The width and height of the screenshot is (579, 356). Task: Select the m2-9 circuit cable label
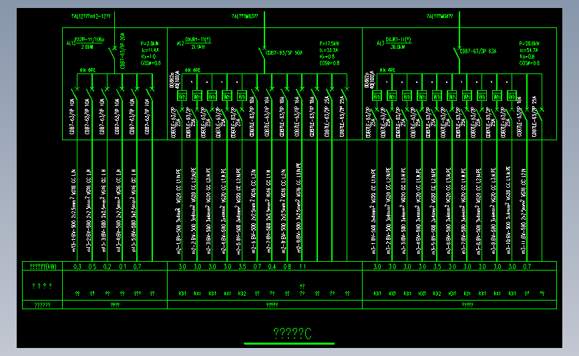299,208
